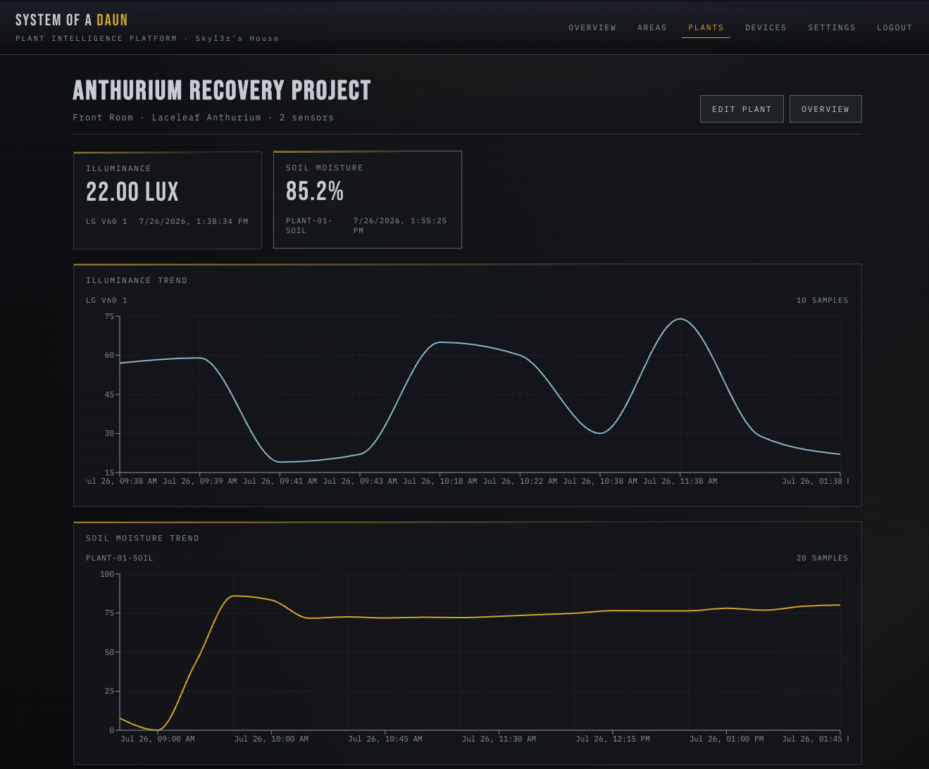Click the illuminance peak at 11:38 AM
This screenshot has width=929, height=769.
tap(680, 319)
